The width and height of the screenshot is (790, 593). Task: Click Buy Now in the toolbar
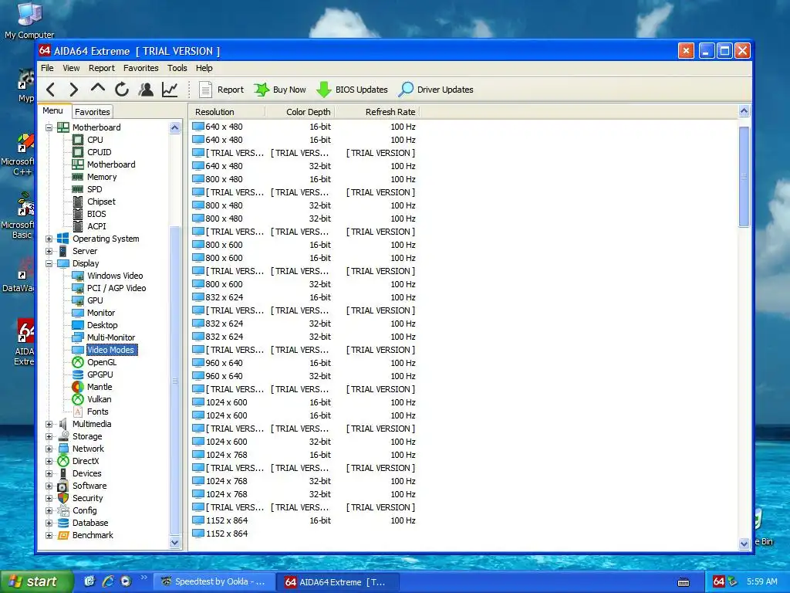coord(280,90)
